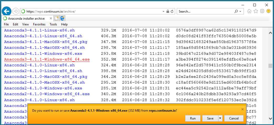The height and width of the screenshot is (125, 274).
Task: Click the vertical scrollbar thumb
Action: point(270,66)
